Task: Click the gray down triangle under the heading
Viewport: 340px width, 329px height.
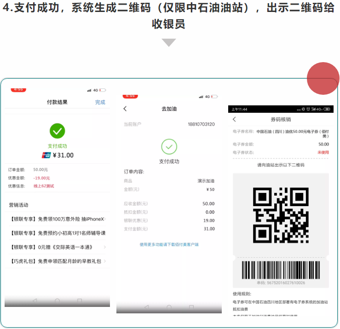Action: (169, 42)
